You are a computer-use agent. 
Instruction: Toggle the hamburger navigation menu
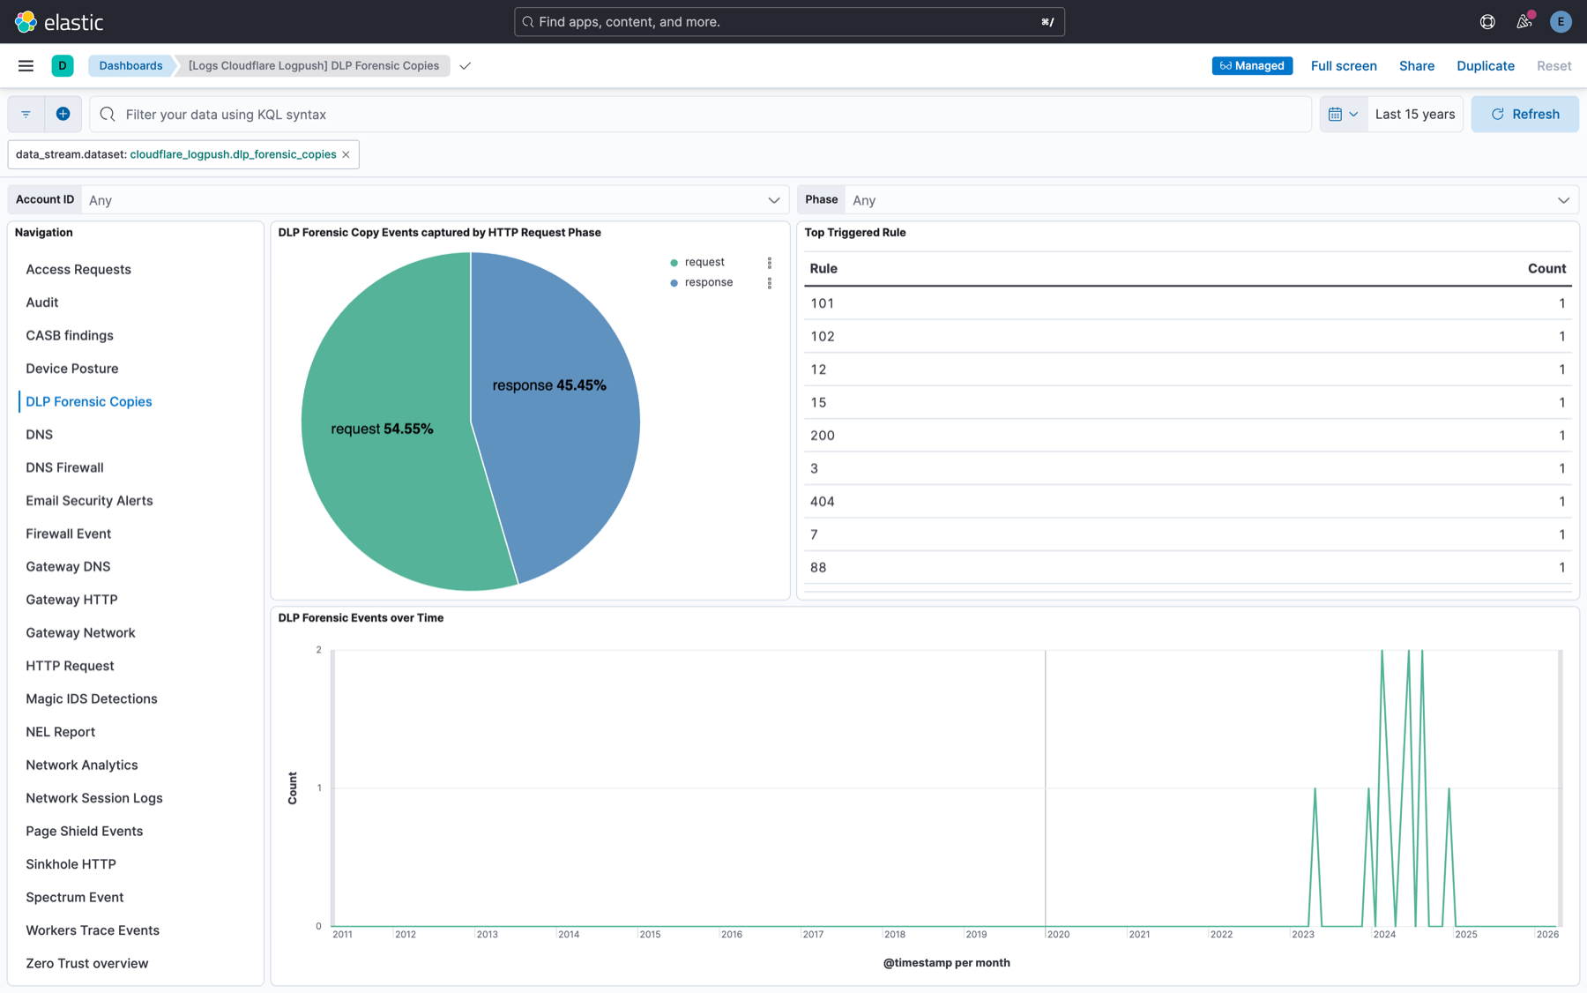tap(26, 65)
